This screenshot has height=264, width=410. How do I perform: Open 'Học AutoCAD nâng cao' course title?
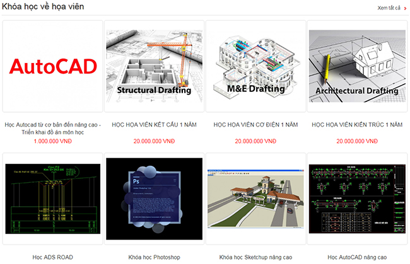coord(357,257)
